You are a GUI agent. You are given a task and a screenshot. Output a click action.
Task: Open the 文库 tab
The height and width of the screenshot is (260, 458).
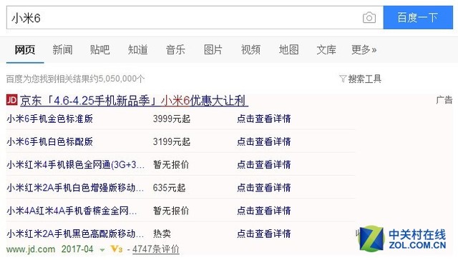[x=326, y=49]
